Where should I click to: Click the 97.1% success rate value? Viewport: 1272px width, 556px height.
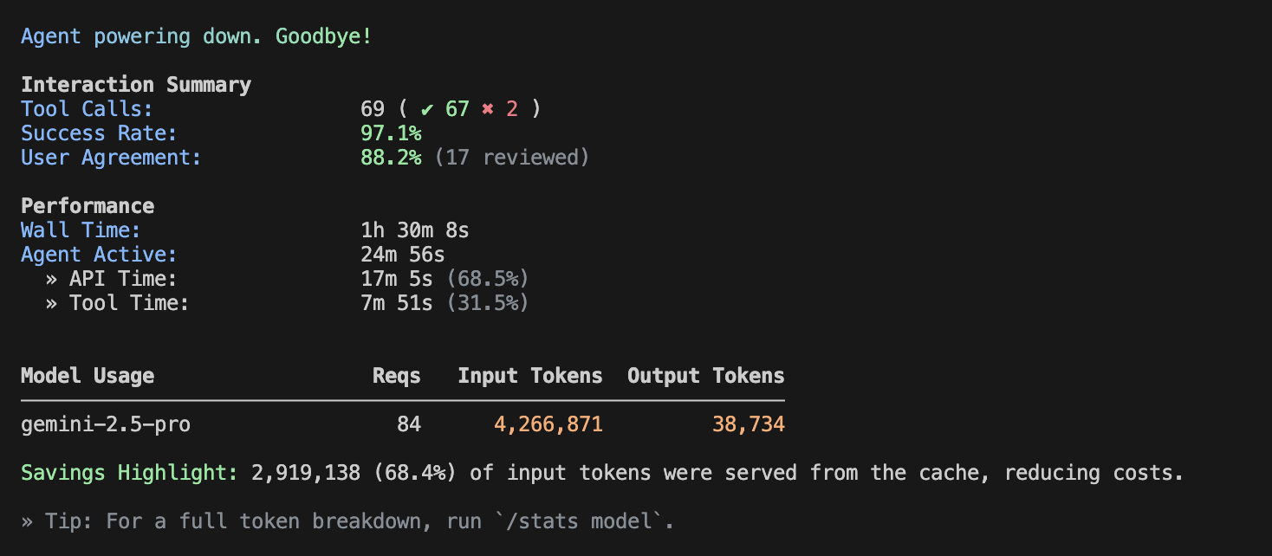coord(391,133)
